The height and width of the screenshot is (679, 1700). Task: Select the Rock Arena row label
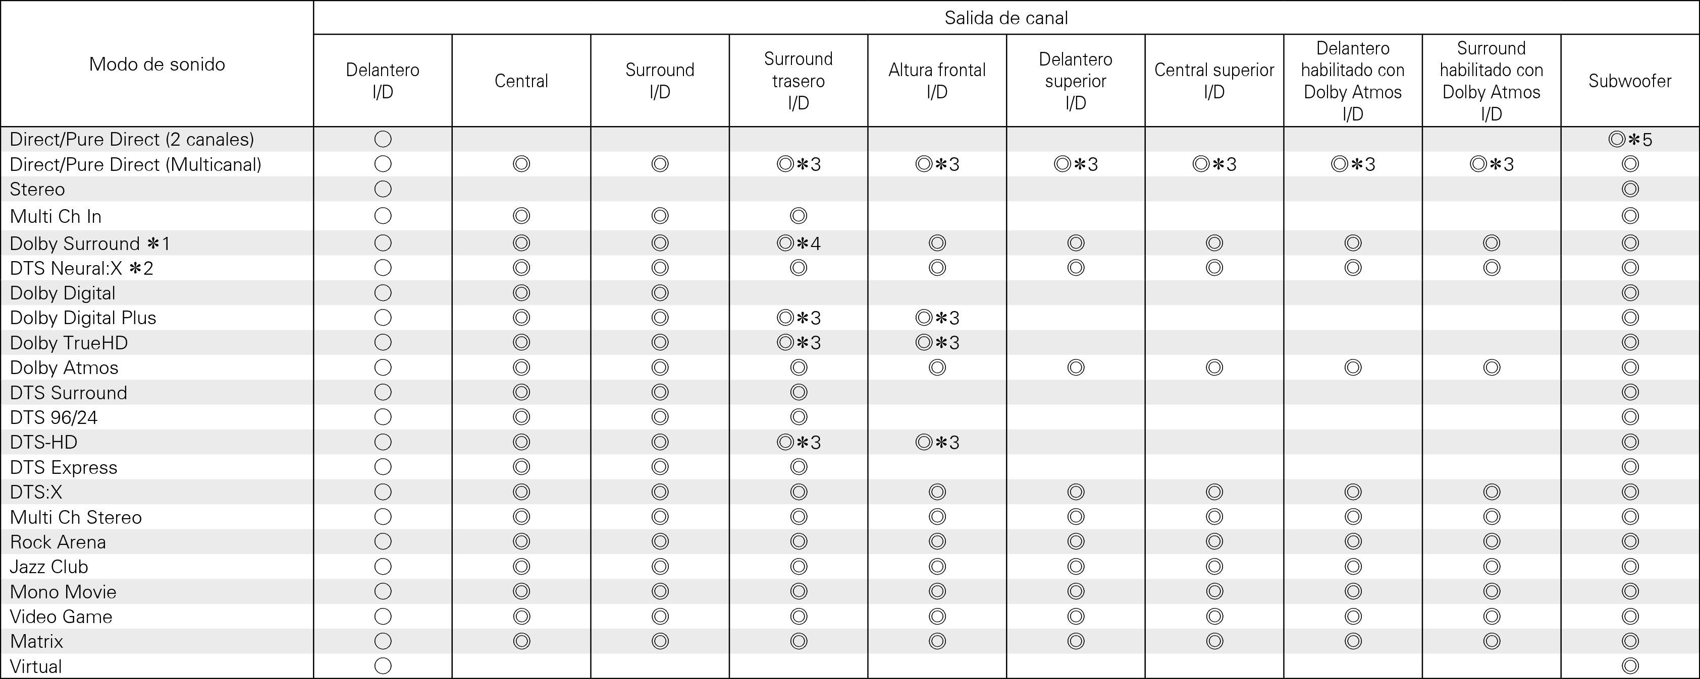pyautogui.click(x=58, y=542)
